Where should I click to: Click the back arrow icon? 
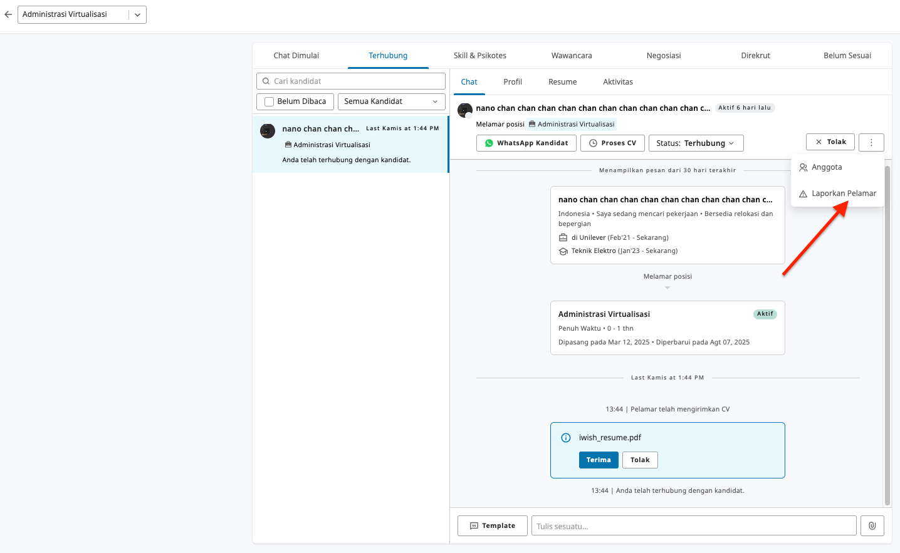8,14
